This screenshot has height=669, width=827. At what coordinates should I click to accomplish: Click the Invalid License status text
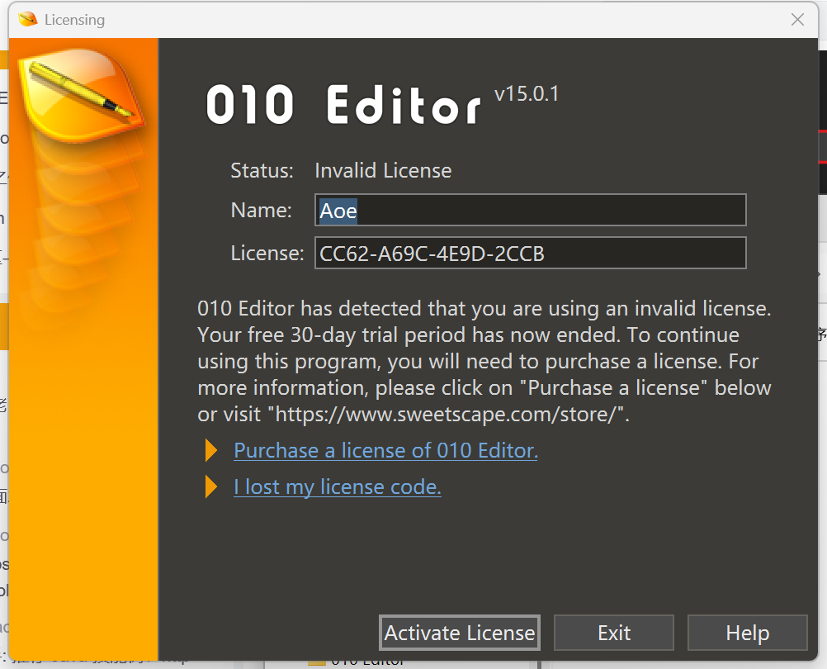coord(383,171)
